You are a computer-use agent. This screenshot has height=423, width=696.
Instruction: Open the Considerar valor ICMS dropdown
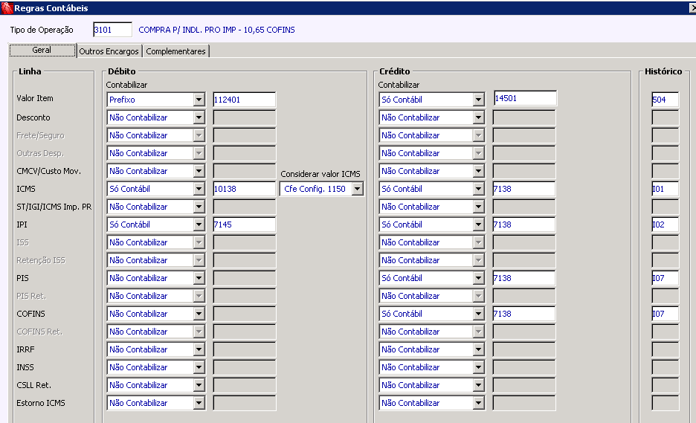322,189
